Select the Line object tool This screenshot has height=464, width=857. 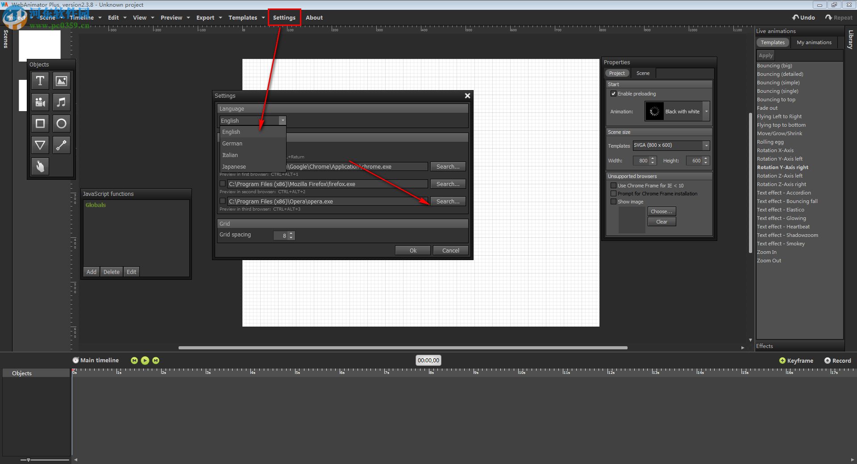pyautogui.click(x=61, y=145)
